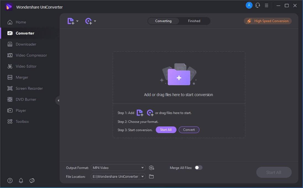The height and width of the screenshot is (188, 303).
Task: Click the notification bell icon
Action: [21, 181]
